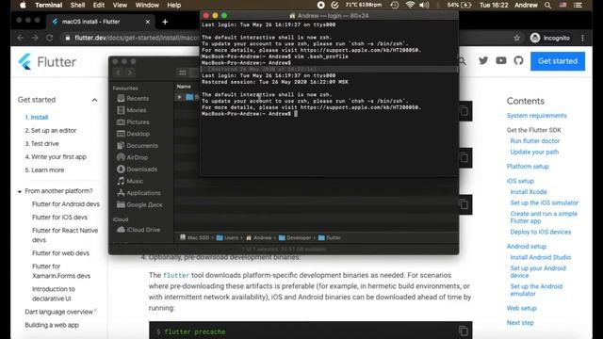
Task: Open the Terminal menu in menu bar
Action: [x=48, y=5]
